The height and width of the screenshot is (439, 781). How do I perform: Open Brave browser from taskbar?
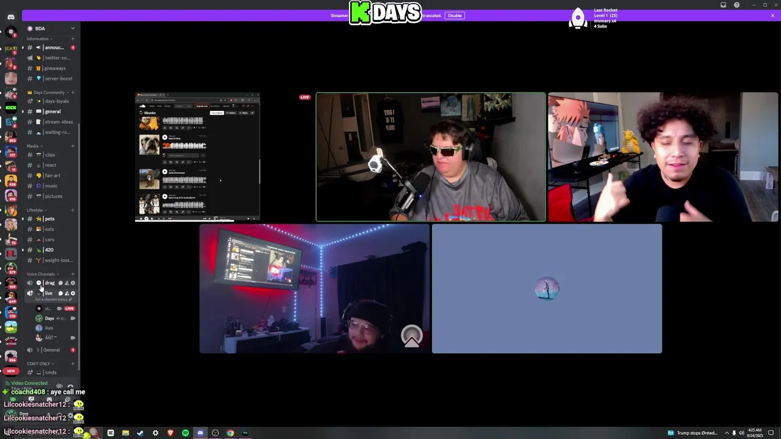click(x=170, y=433)
